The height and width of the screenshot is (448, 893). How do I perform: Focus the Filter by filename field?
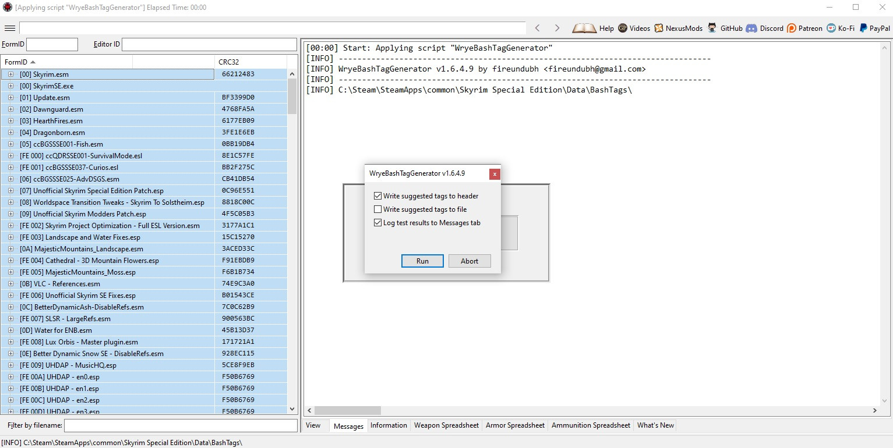[x=181, y=426]
